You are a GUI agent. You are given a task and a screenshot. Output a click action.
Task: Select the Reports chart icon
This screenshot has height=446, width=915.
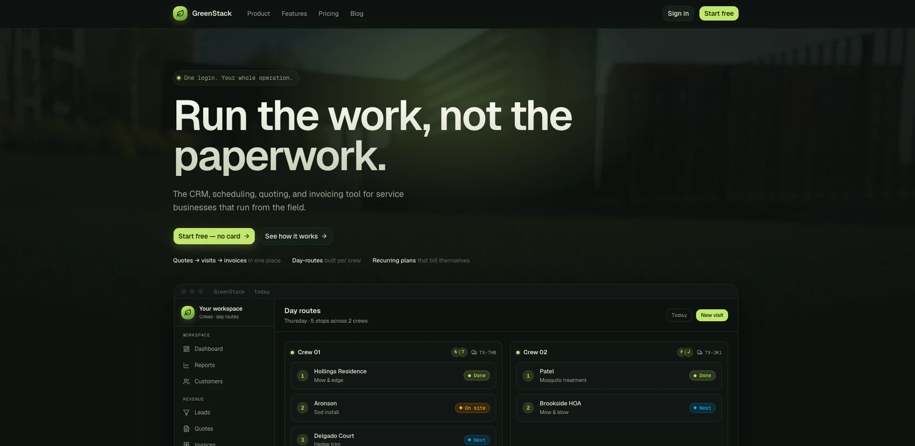click(186, 365)
